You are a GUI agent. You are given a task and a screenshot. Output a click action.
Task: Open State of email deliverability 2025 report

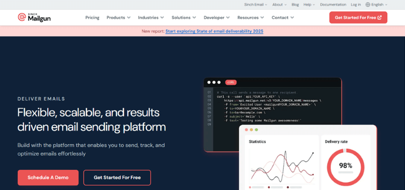[214, 31]
